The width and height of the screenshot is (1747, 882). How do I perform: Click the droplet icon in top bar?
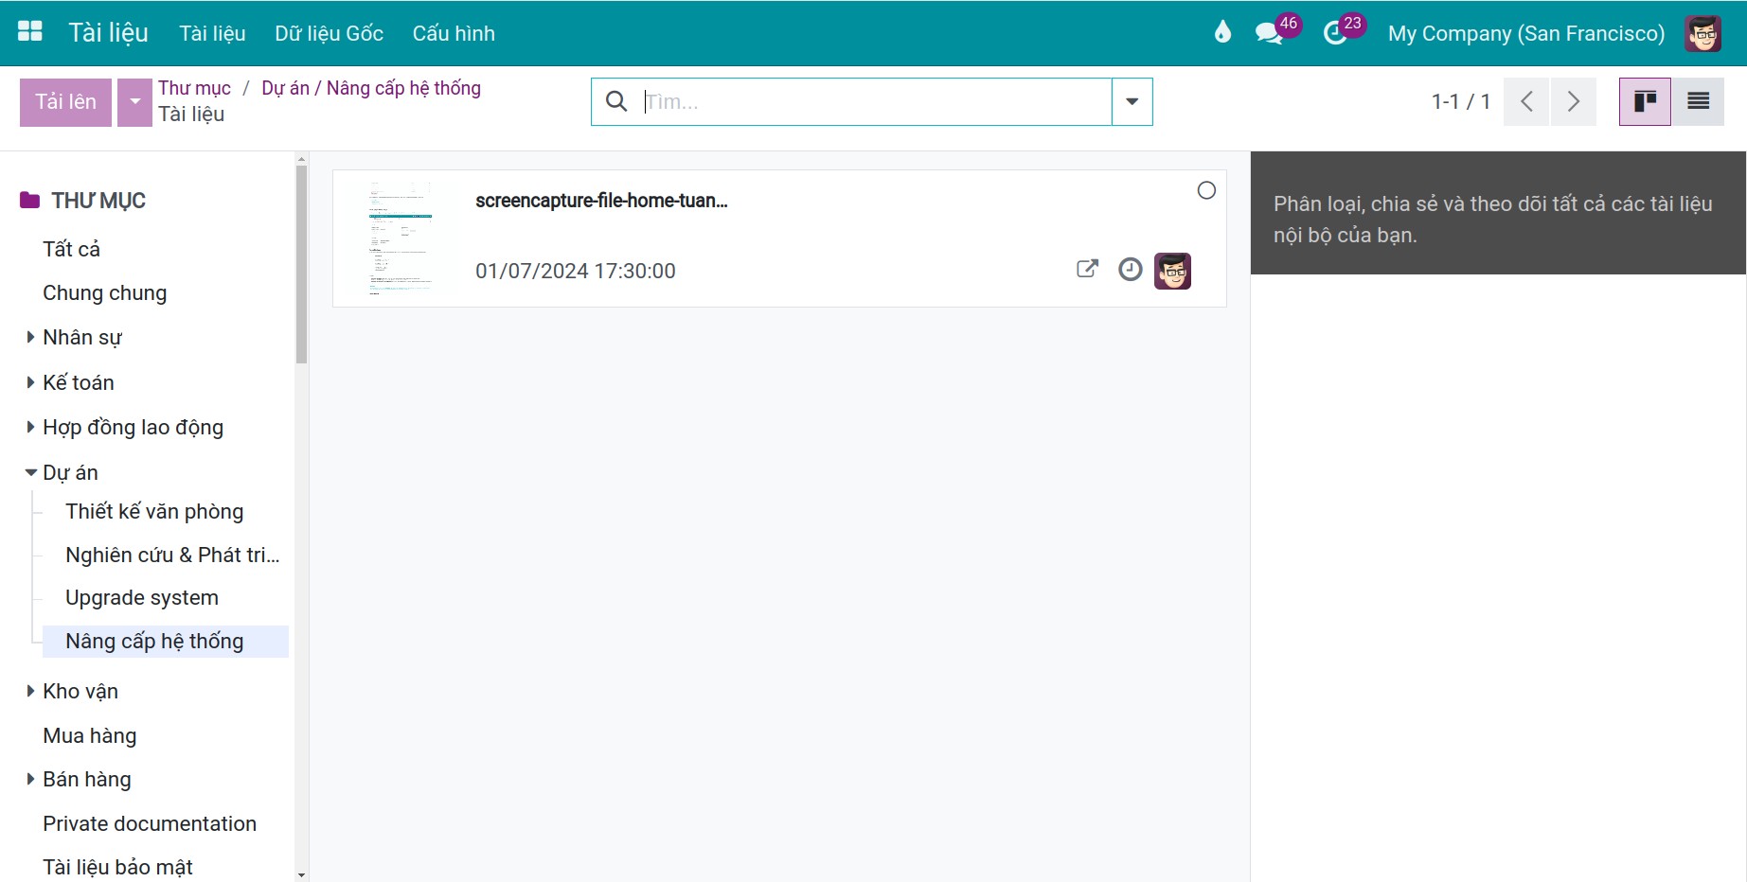[1222, 33]
